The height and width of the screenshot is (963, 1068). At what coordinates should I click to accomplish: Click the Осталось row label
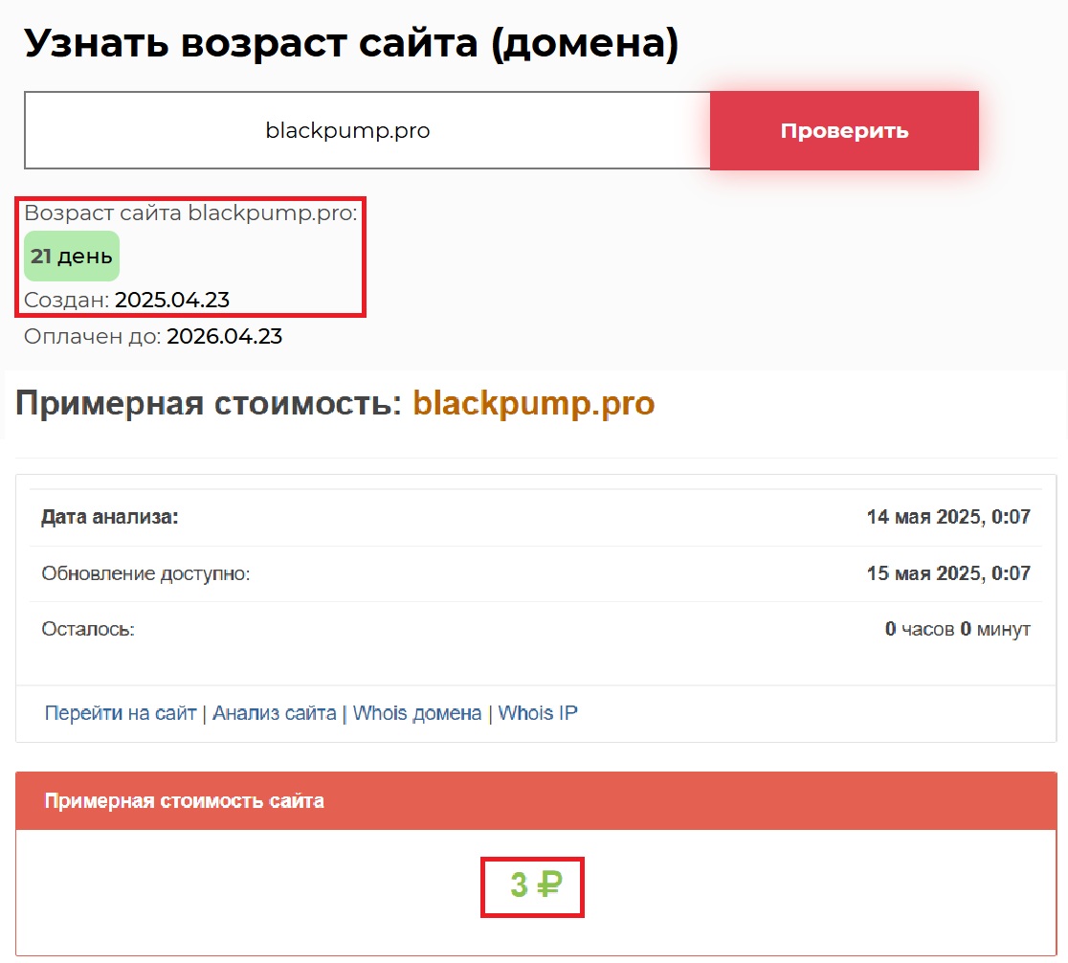(x=88, y=629)
